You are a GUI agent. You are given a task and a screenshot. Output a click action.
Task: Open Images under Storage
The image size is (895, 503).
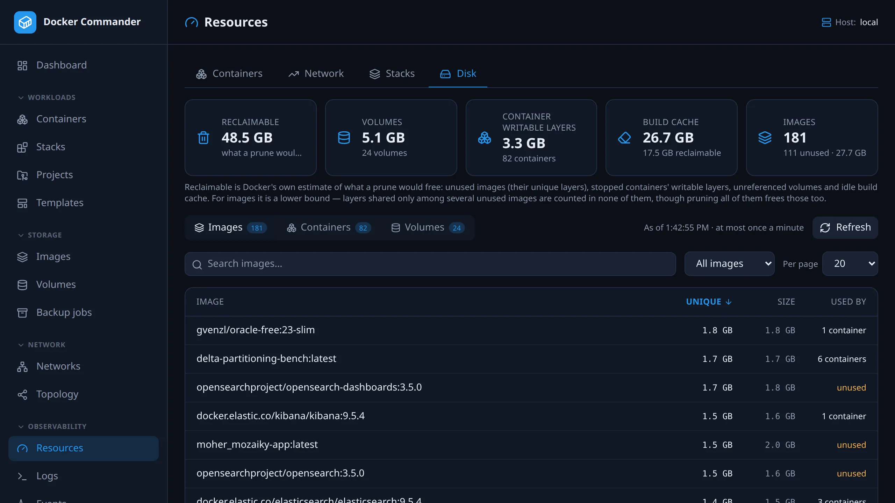(x=84, y=257)
